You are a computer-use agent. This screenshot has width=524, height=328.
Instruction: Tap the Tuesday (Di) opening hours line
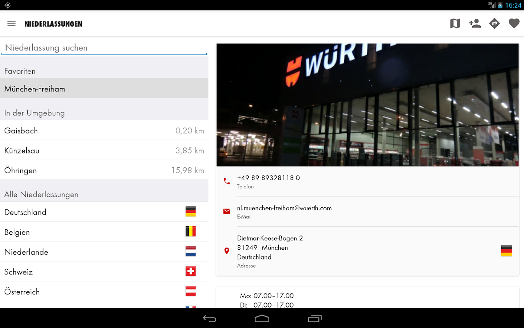[267, 305]
